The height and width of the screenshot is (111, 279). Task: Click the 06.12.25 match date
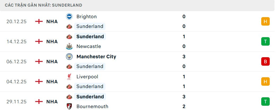point(16,61)
